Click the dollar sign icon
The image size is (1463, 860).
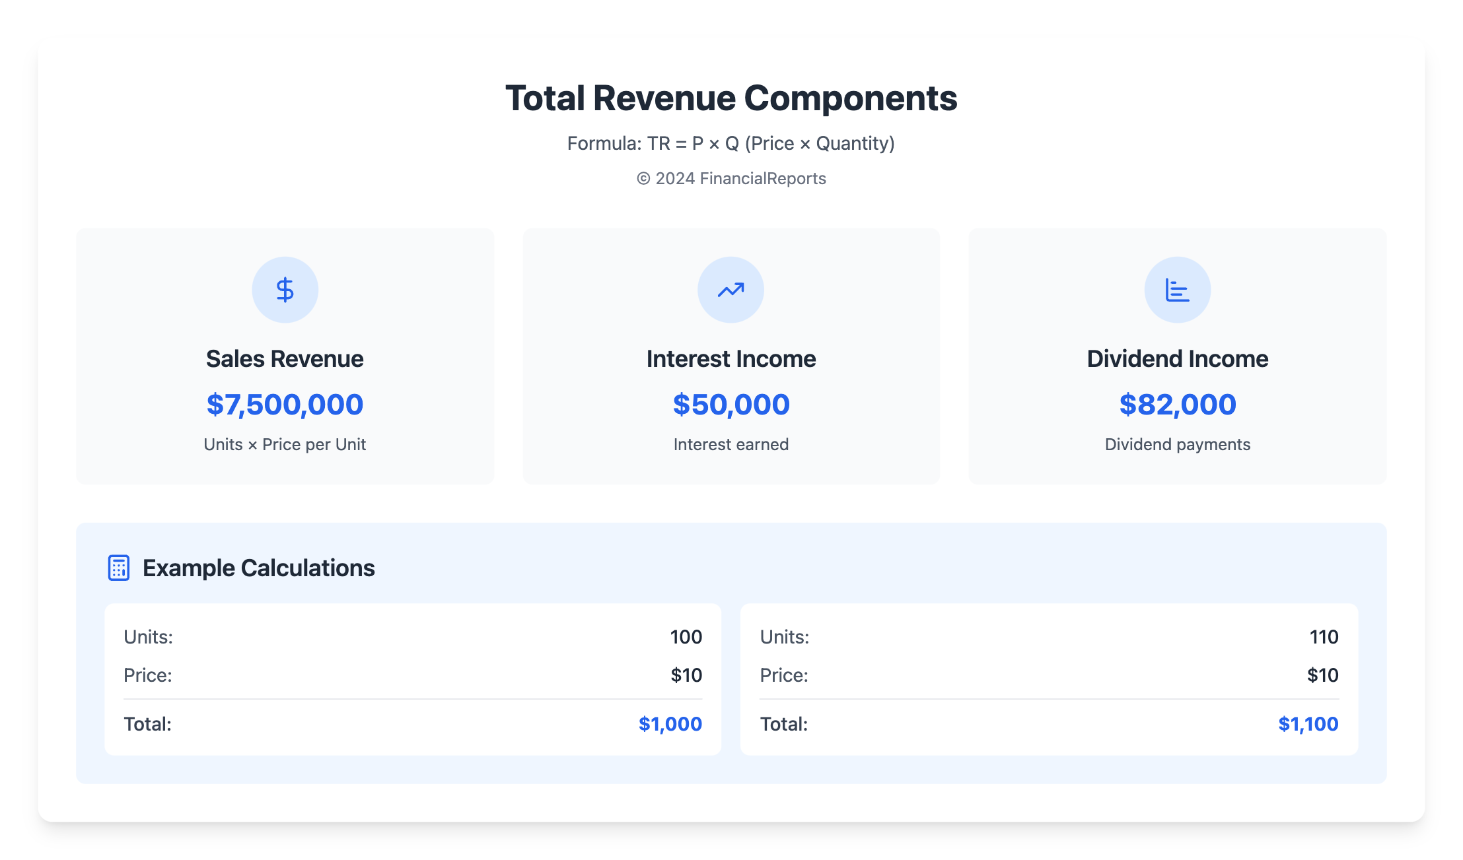285,290
